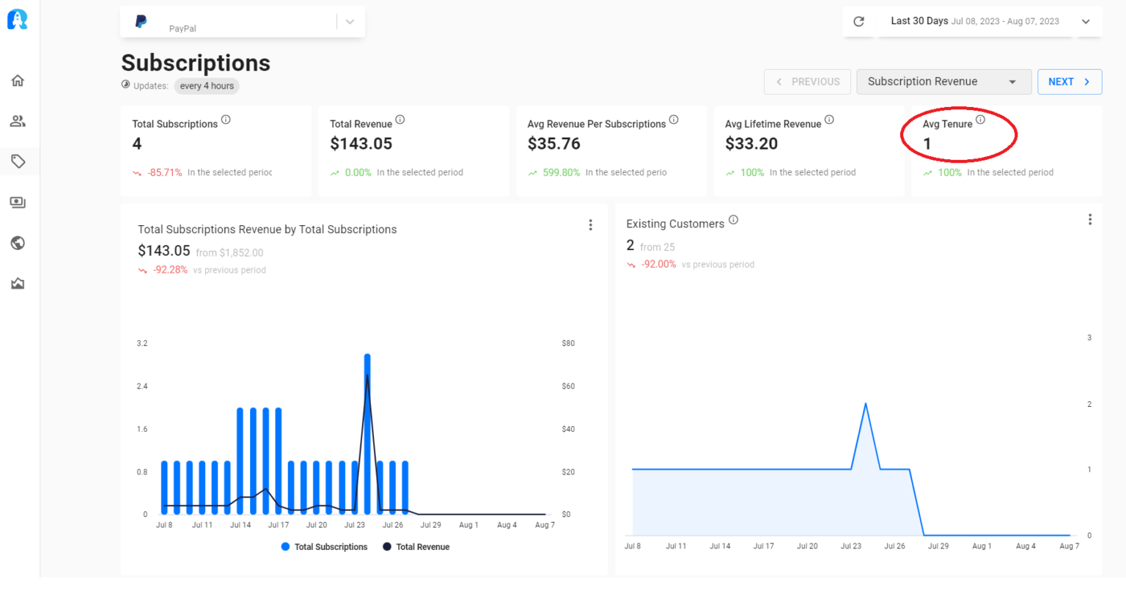1126x591 pixels.
Task: Open the Existing Customers chart kebab menu
Action: click(1090, 219)
